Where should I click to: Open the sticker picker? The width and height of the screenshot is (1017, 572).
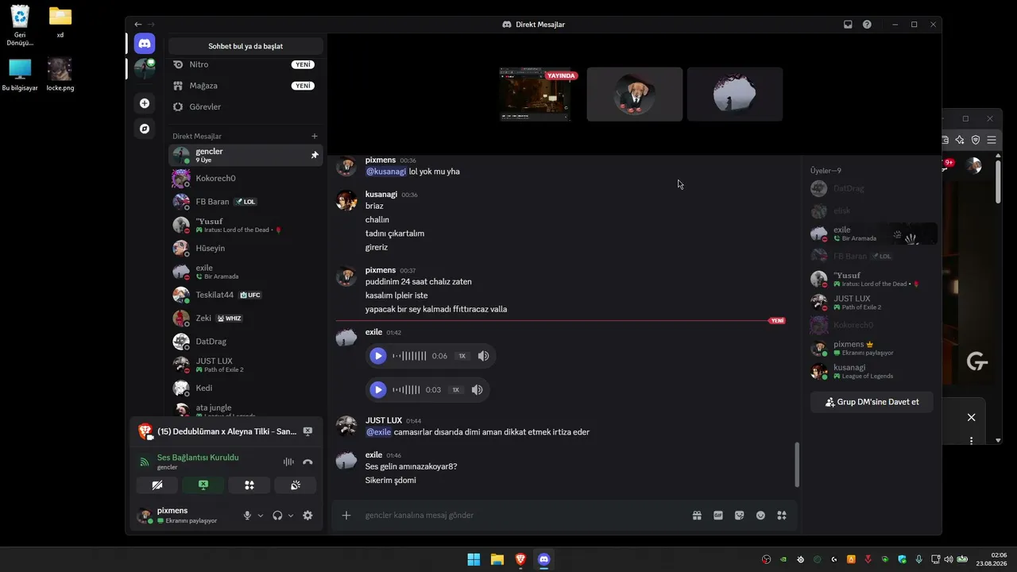pos(740,516)
